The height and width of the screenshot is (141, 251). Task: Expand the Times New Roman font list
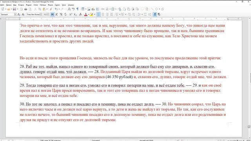click(41, 14)
